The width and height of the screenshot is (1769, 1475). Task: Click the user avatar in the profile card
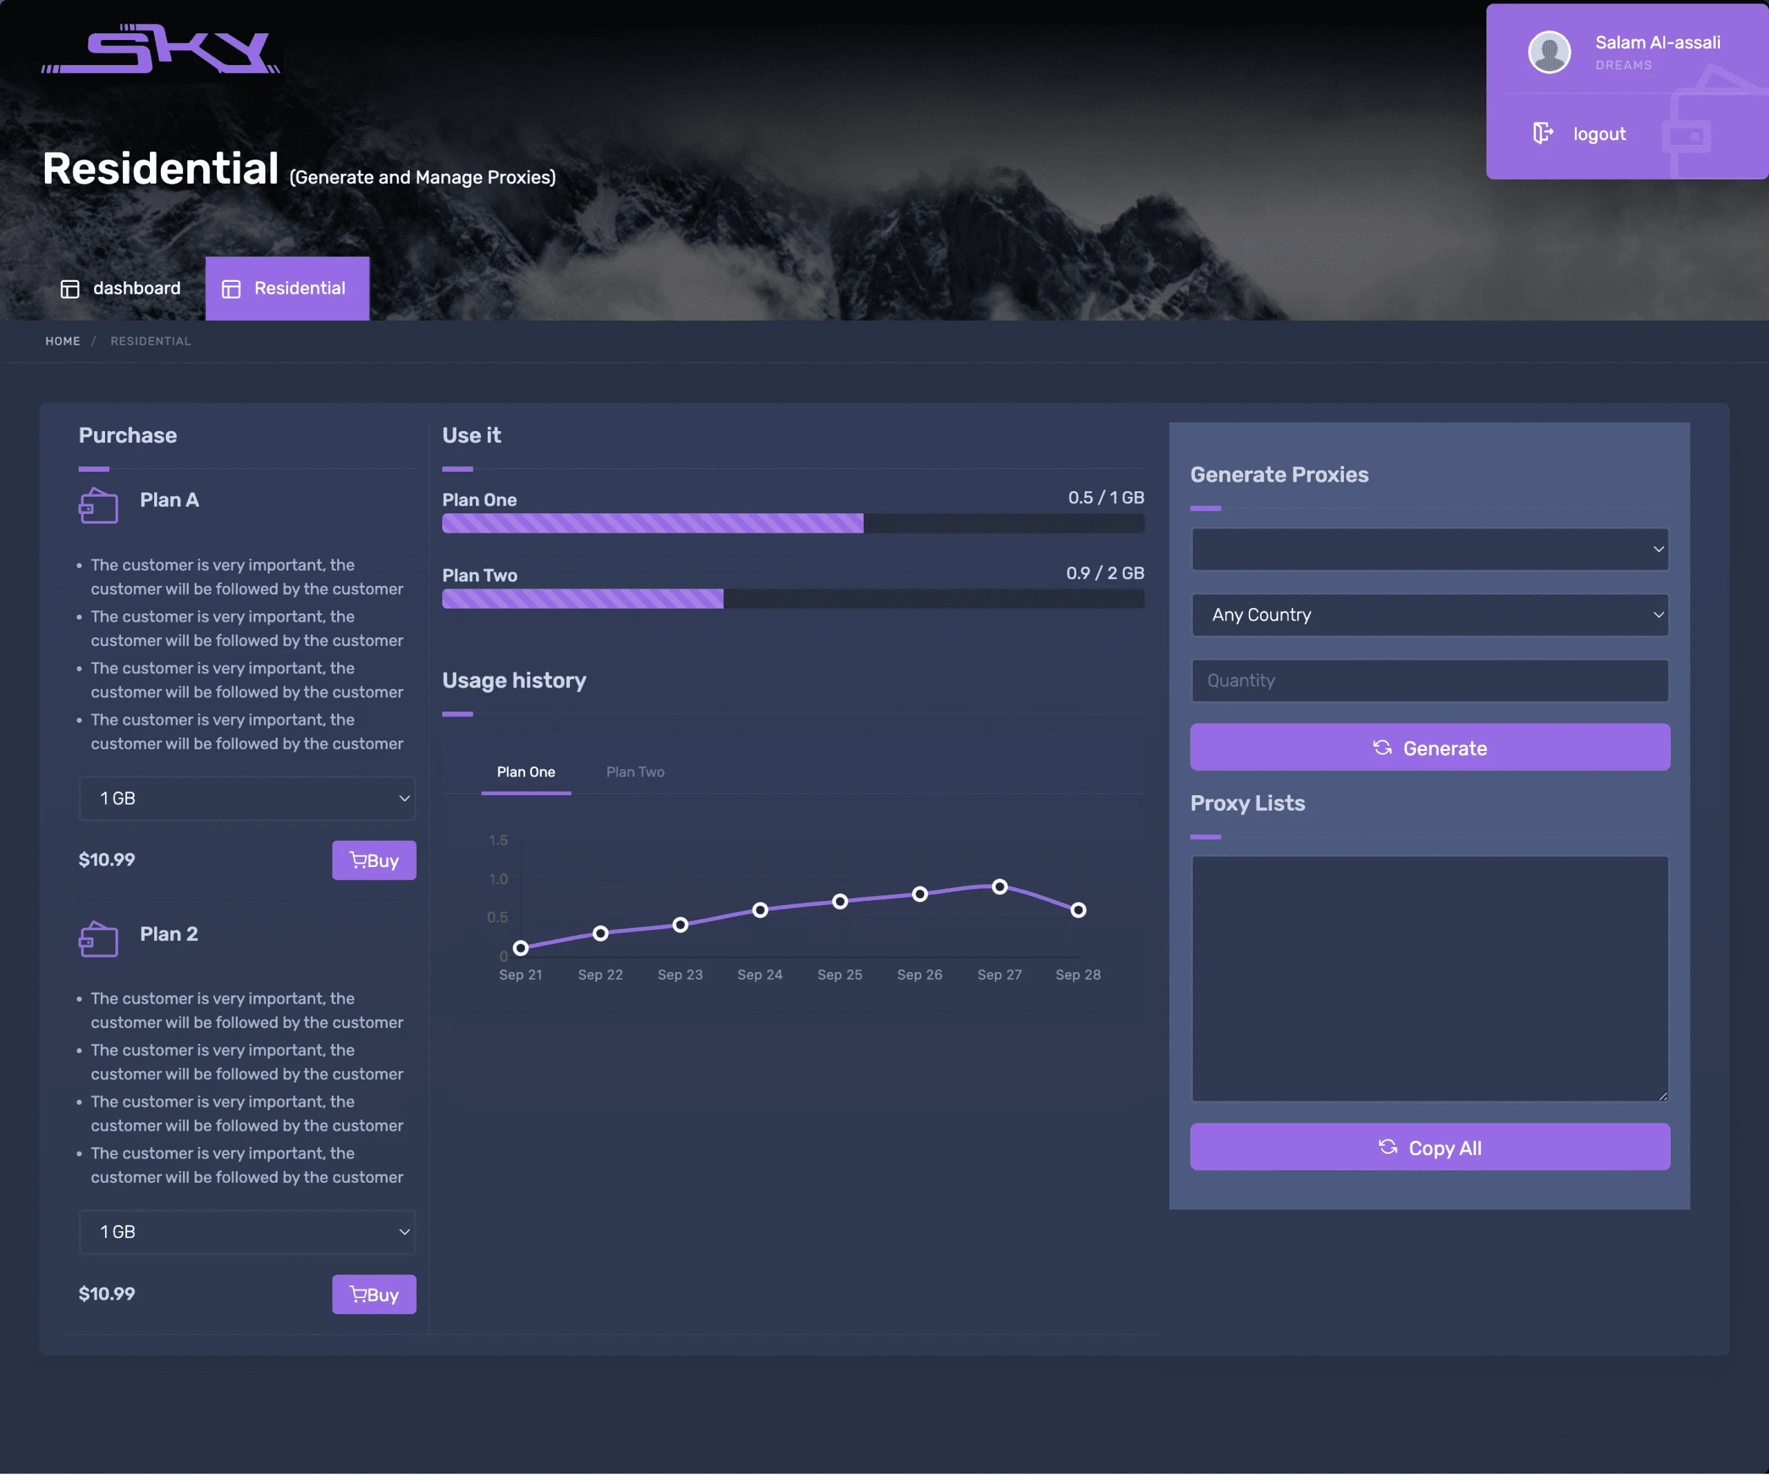point(1549,51)
